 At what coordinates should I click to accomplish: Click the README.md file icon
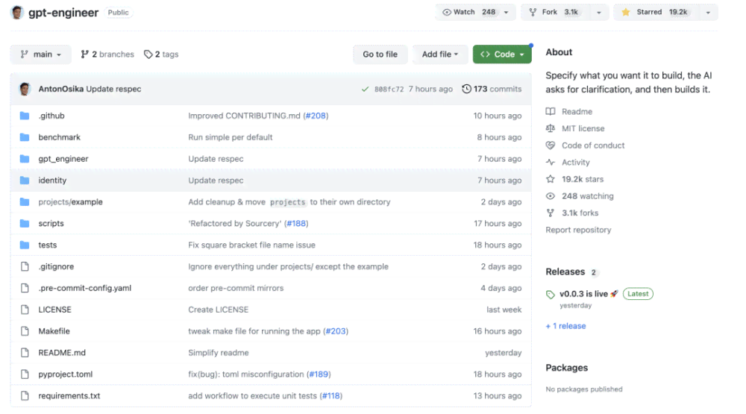pyautogui.click(x=25, y=353)
